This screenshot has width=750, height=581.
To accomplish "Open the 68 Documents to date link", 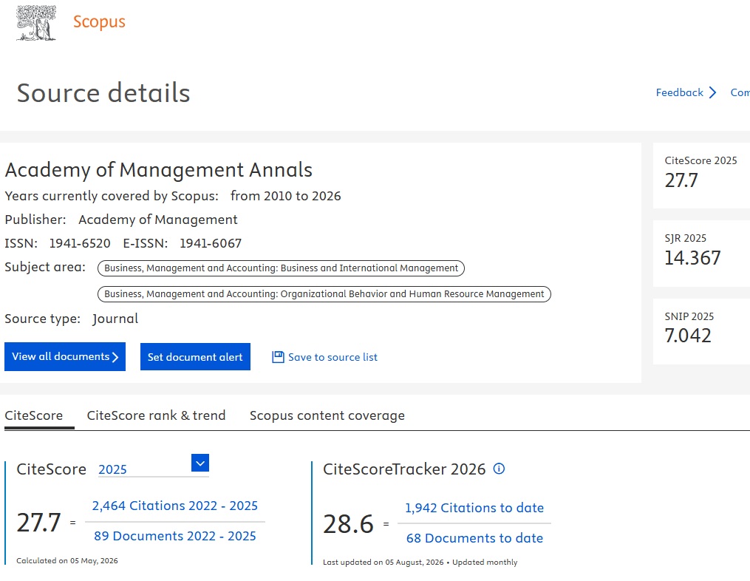I will (x=474, y=538).
